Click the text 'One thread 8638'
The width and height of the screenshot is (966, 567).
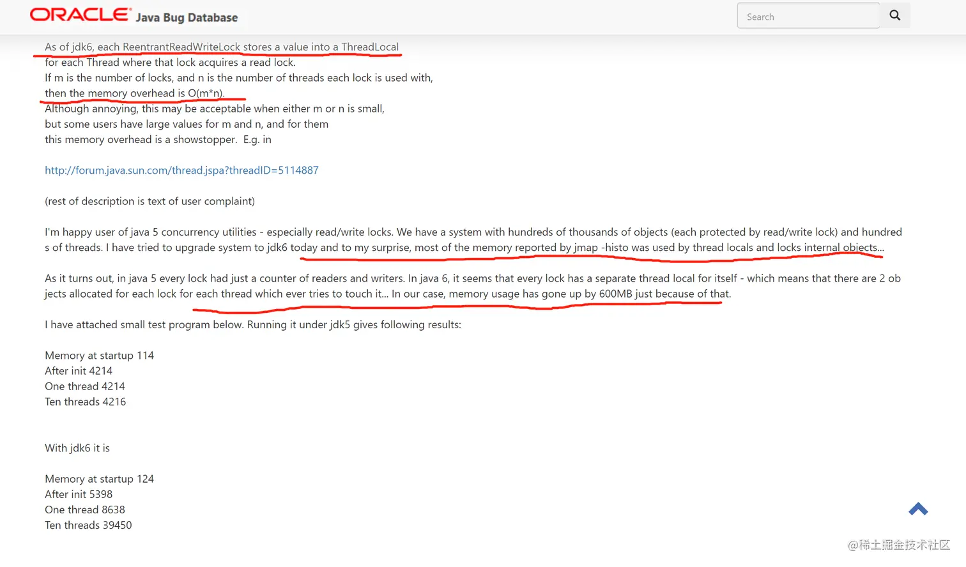(85, 509)
